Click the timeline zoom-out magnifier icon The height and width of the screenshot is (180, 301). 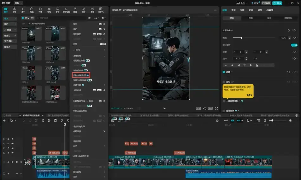tap(265, 121)
